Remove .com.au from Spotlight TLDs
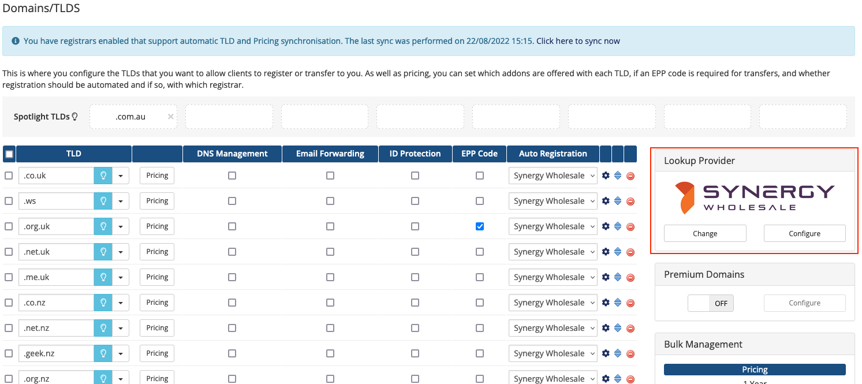This screenshot has width=862, height=384. (x=170, y=117)
